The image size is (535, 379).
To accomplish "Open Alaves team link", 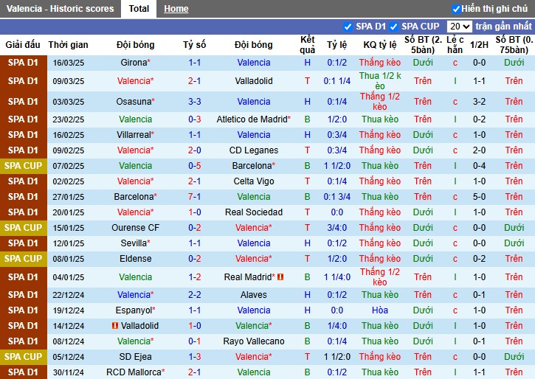I will pyautogui.click(x=254, y=295).
